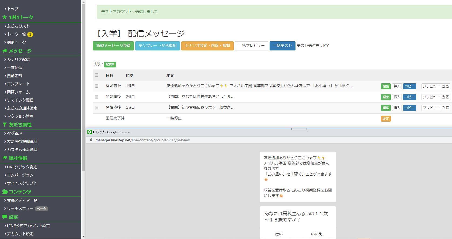Open シナリオ配信 in the sidebar
Viewport: 452px width, 239px height.
coord(18,60)
